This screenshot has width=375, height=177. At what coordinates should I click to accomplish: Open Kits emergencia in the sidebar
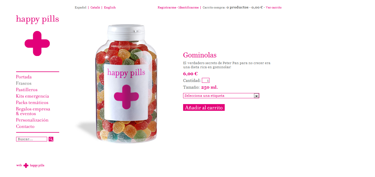pos(33,96)
